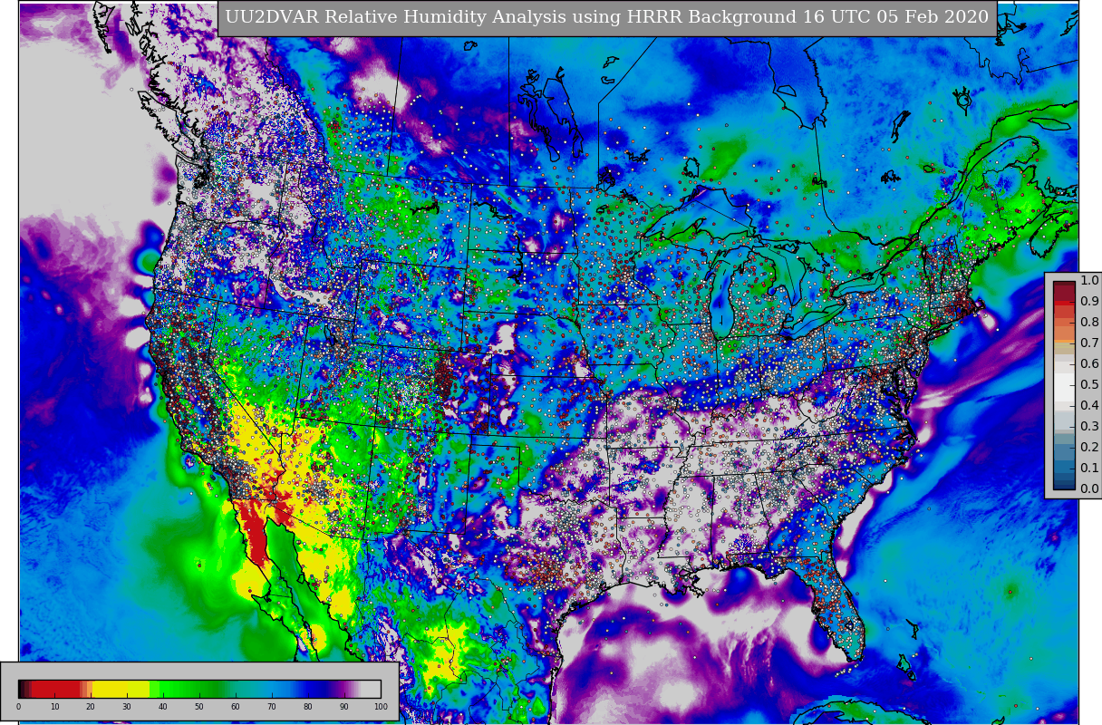Click the 30 tick label on humidity colorbar
This screenshot has height=725, width=1102.
pos(127,707)
